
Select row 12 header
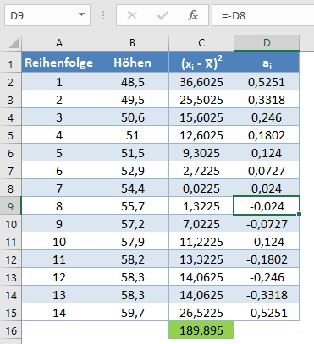click(10, 259)
